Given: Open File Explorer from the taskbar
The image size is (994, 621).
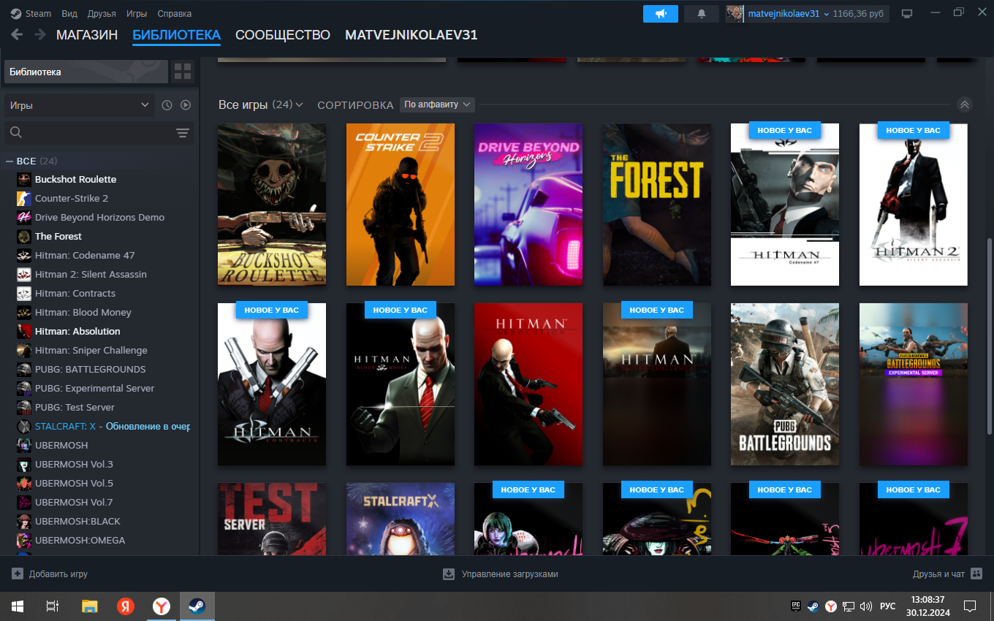Looking at the screenshot, I should coord(89,606).
